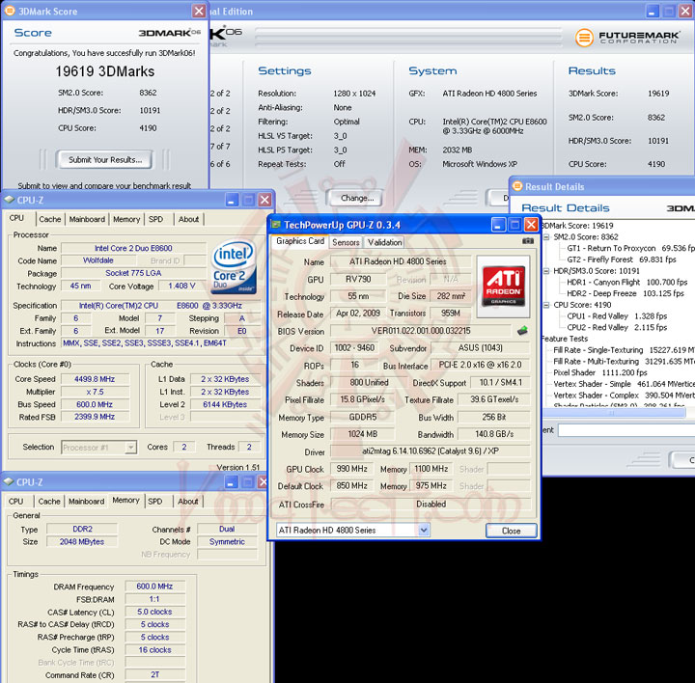
Task: Click the Intel Core 2 Duo logo in CPU-Z
Action: [x=234, y=267]
